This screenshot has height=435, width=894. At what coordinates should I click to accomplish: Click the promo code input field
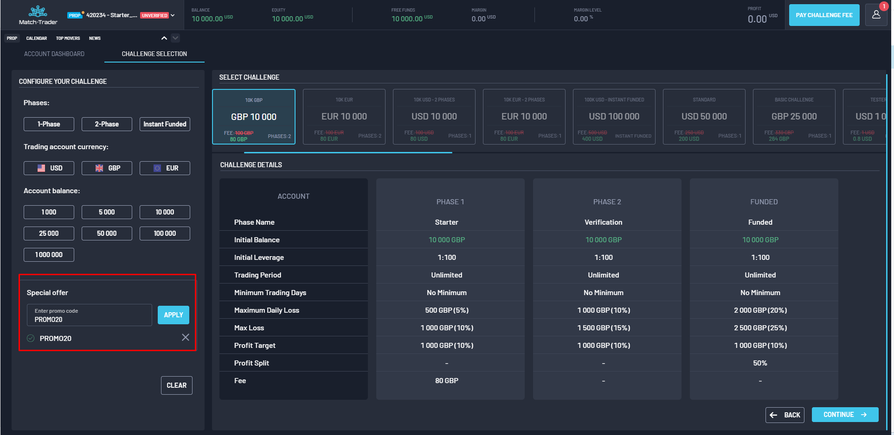tap(89, 315)
